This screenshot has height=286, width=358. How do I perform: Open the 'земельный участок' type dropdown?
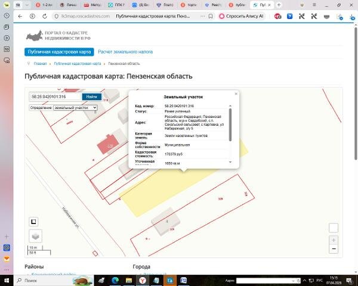75,108
